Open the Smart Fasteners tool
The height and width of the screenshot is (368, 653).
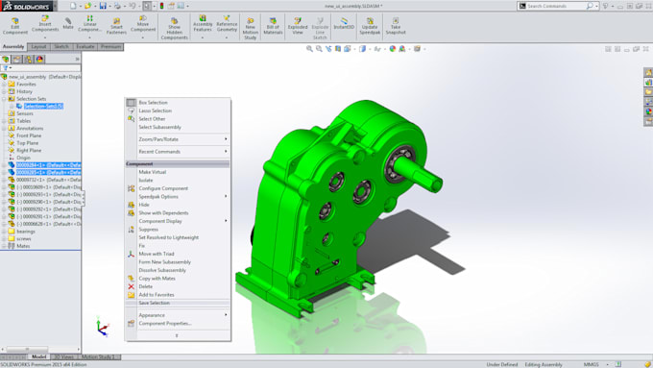116,26
